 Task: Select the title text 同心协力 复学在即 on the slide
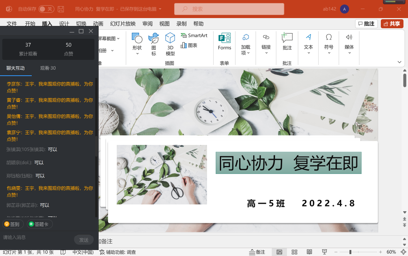coord(288,163)
